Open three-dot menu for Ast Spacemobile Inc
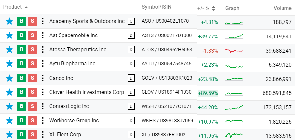Viewport: 295px width, 140px height. pyautogui.click(x=43, y=35)
